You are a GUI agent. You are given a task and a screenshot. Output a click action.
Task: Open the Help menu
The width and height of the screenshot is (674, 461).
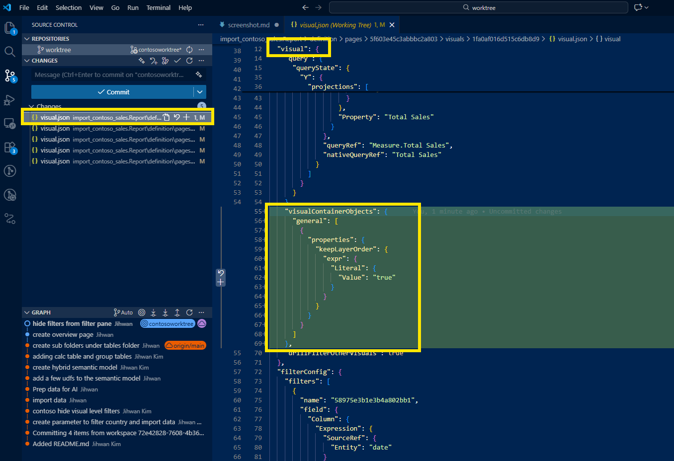pyautogui.click(x=185, y=7)
